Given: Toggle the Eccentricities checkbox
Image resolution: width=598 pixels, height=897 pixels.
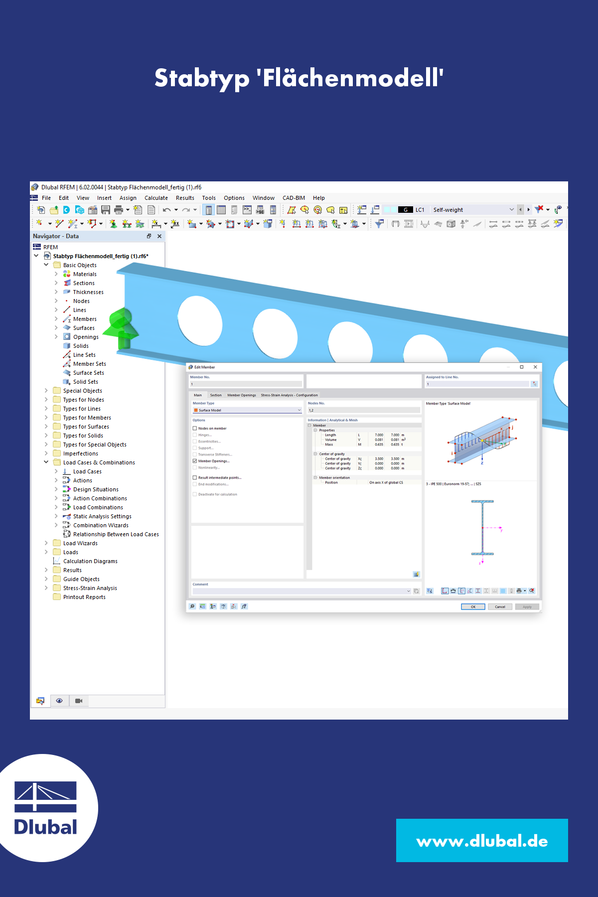Looking at the screenshot, I should (195, 442).
